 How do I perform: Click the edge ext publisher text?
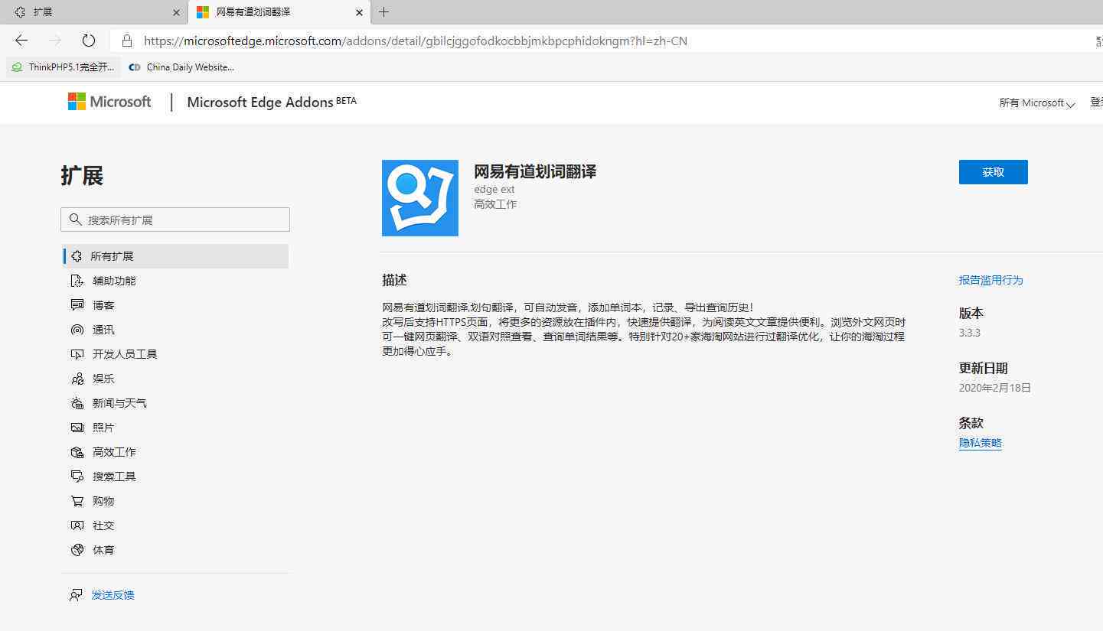pyautogui.click(x=494, y=189)
